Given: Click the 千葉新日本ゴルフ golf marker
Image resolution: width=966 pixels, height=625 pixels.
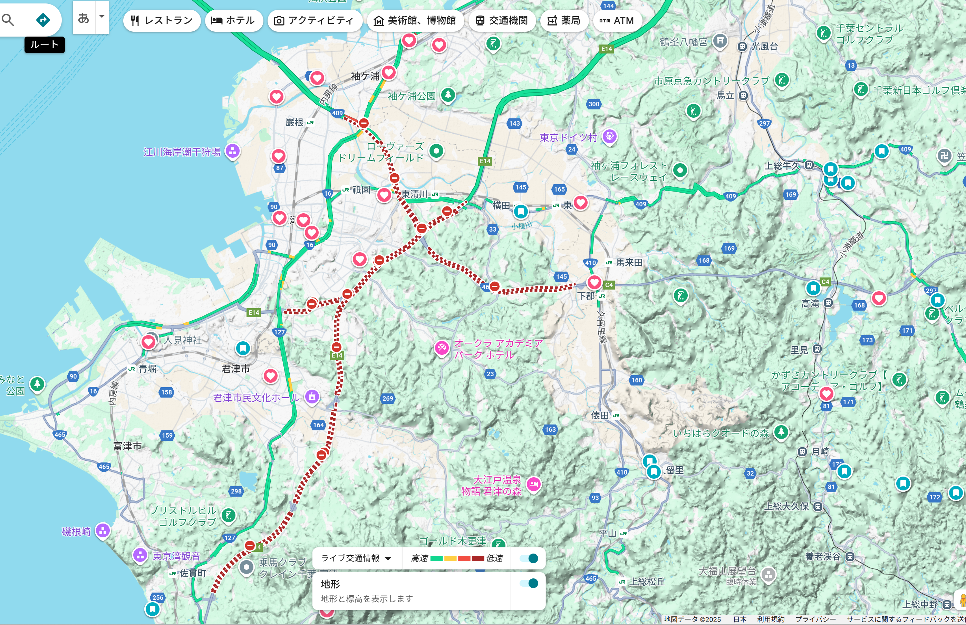Looking at the screenshot, I should coord(861,89).
